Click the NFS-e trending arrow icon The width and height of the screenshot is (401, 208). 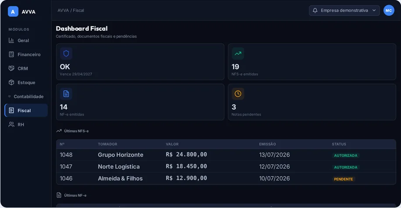[x=238, y=54]
